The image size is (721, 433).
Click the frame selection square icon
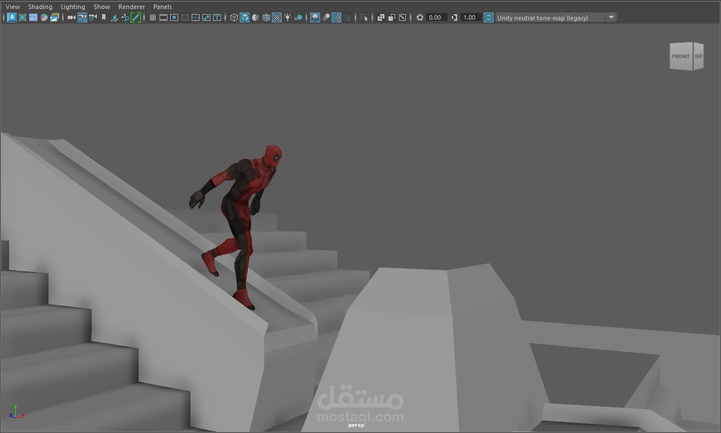[x=23, y=17]
